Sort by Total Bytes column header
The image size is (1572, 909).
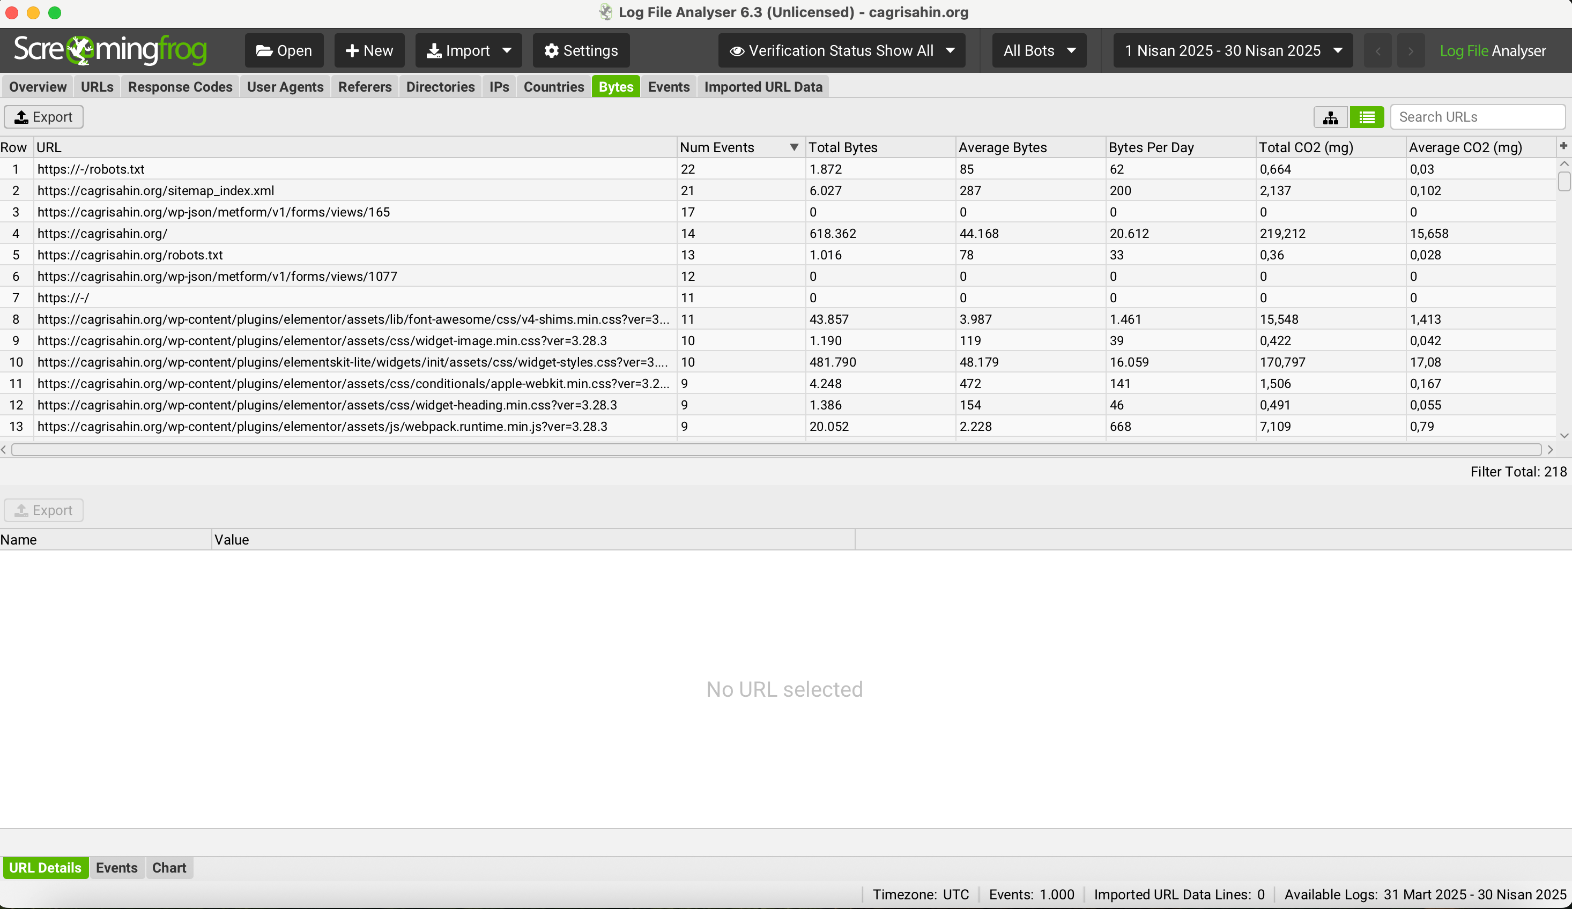pos(880,147)
